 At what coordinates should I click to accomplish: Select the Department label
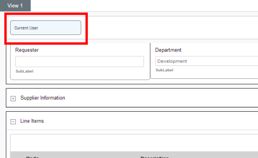click(168, 50)
